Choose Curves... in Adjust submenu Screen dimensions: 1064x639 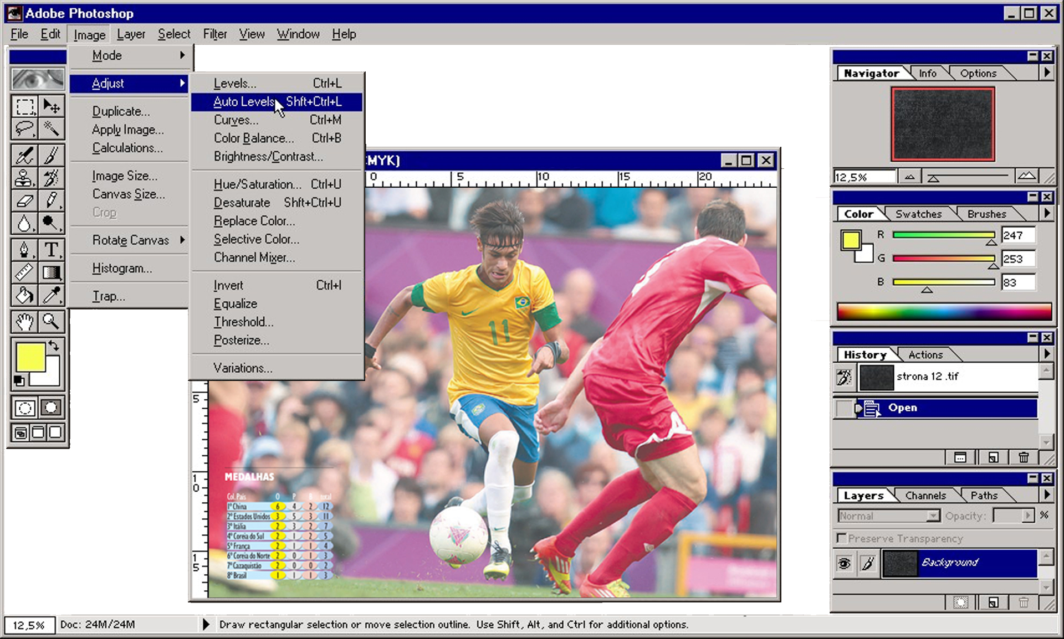[277, 120]
